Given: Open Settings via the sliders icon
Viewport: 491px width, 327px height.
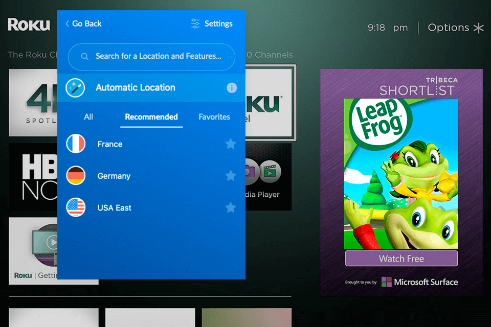Looking at the screenshot, I should 195,24.
